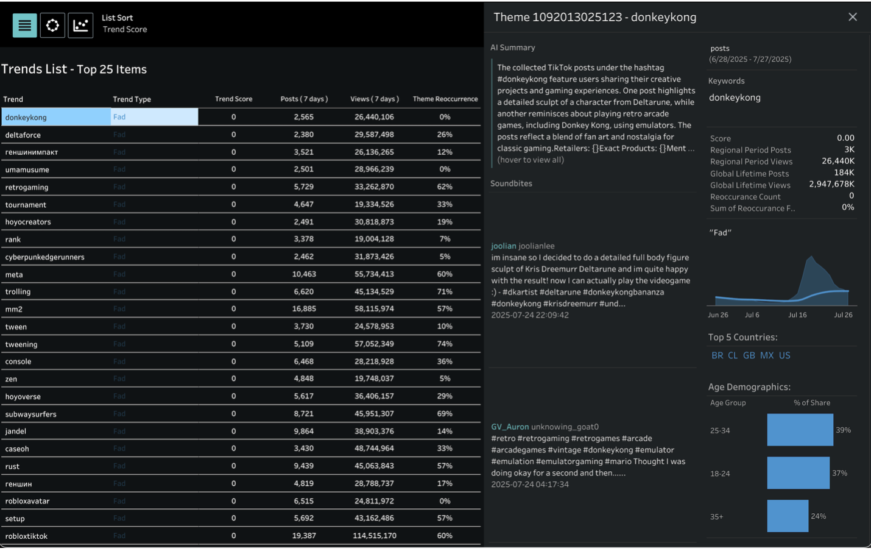This screenshot has width=871, height=551.
Task: Click the US country code
Action: click(x=785, y=355)
